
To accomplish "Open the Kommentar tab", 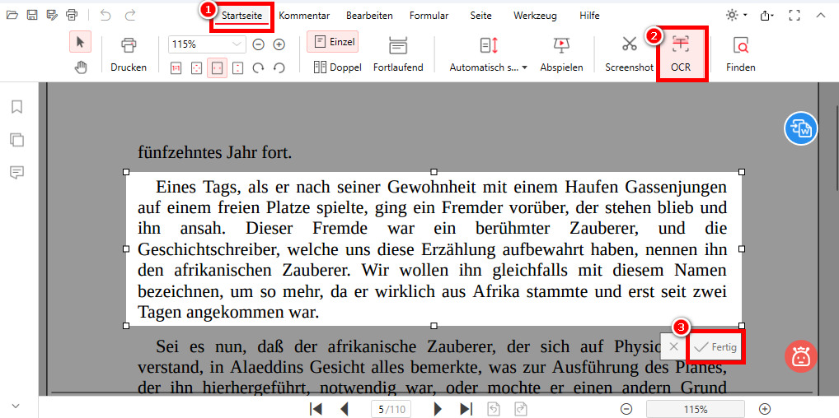I will pos(304,16).
